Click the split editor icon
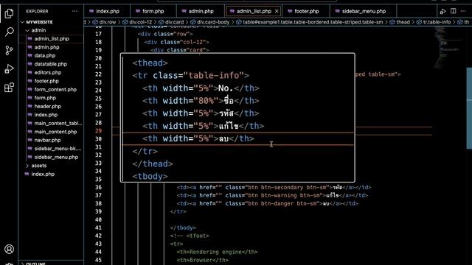This screenshot has width=472, height=265. tap(453, 11)
